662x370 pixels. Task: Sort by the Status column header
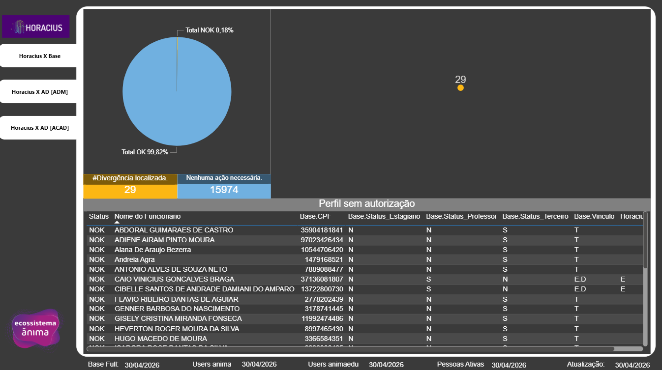coord(99,216)
